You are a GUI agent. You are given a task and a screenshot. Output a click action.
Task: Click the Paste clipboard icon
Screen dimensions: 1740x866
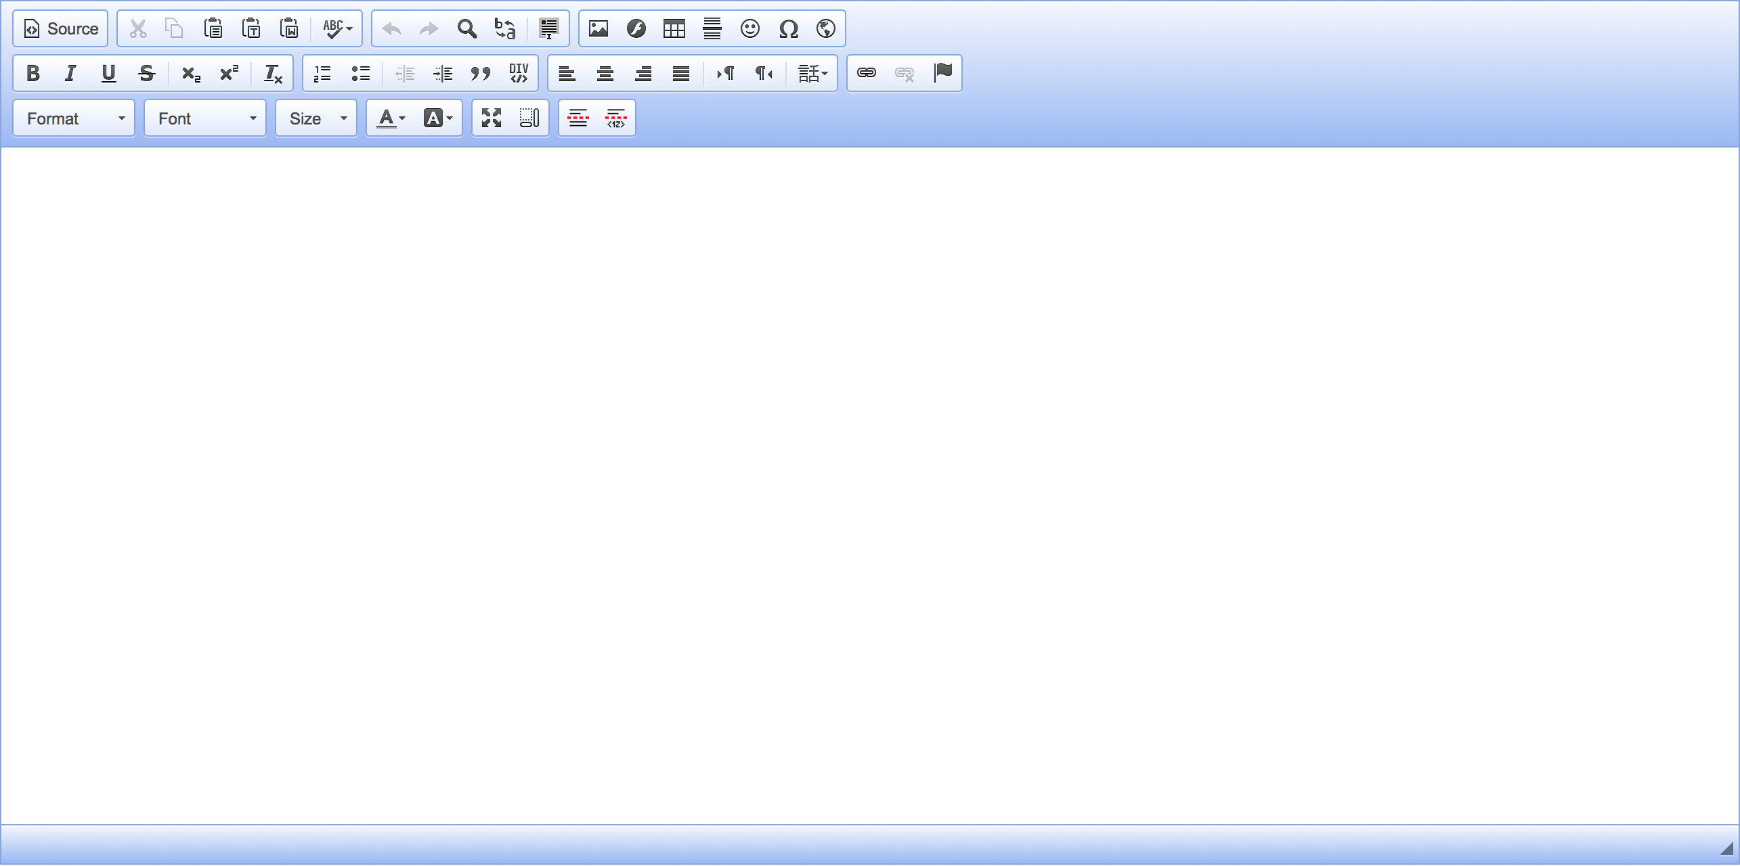coord(213,28)
